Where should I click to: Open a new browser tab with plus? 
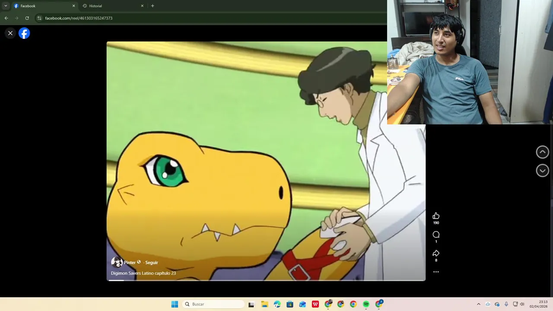(153, 6)
